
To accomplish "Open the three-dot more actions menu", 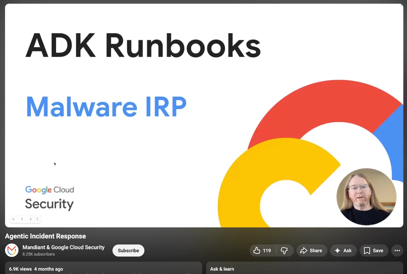I will click(397, 251).
